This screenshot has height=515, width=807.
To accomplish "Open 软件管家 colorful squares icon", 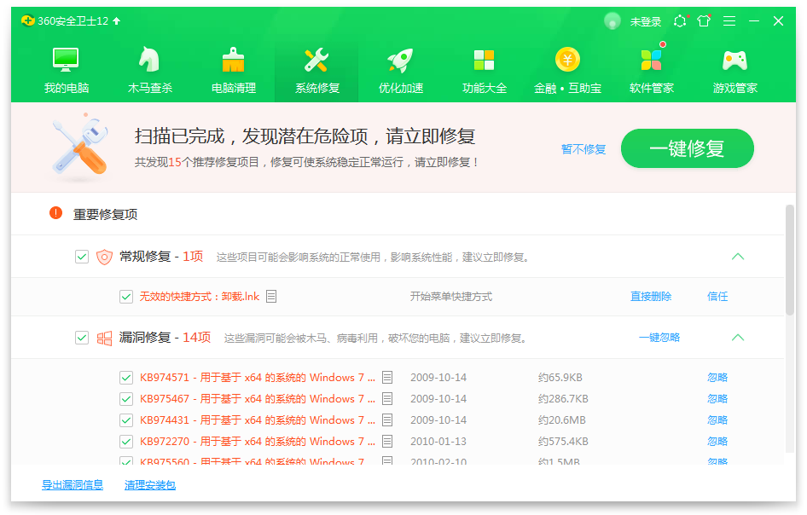I will tap(651, 60).
